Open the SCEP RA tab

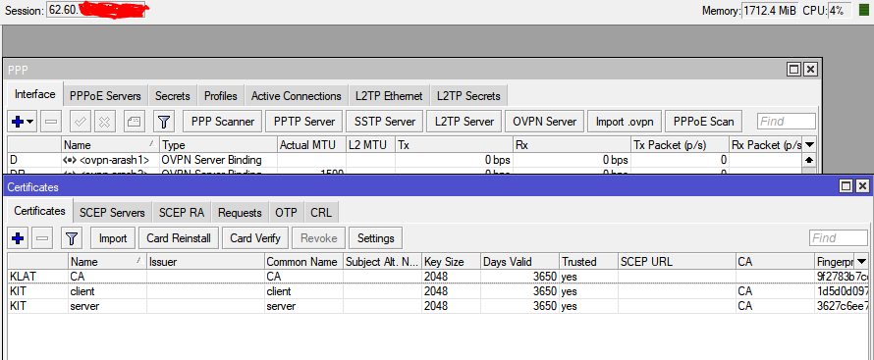pos(181,213)
